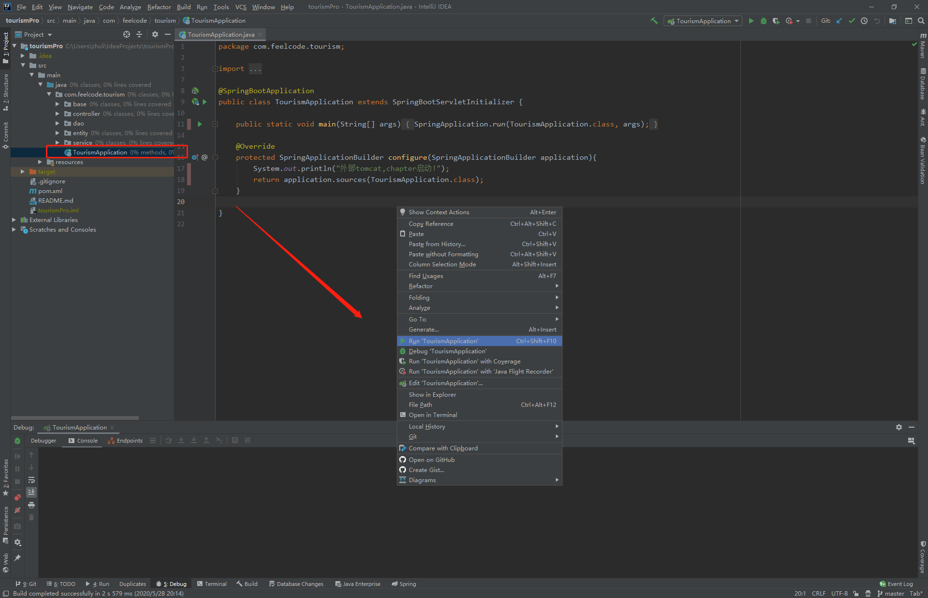Expand External Libraries node
928x598 pixels.
(14, 220)
